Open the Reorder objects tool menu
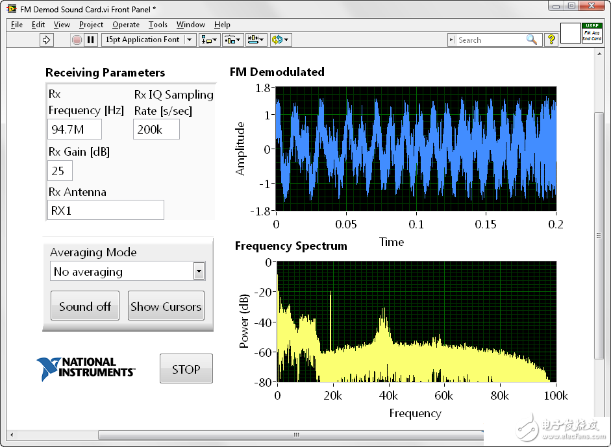The width and height of the screenshot is (611, 447). [281, 40]
